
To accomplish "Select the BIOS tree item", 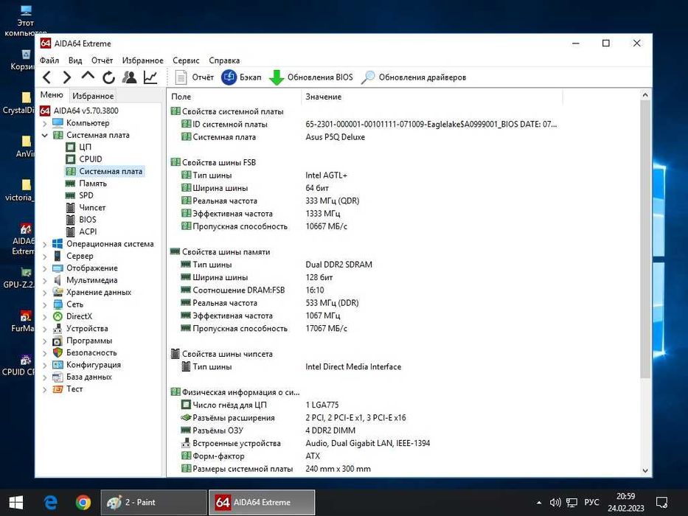I will click(x=80, y=220).
